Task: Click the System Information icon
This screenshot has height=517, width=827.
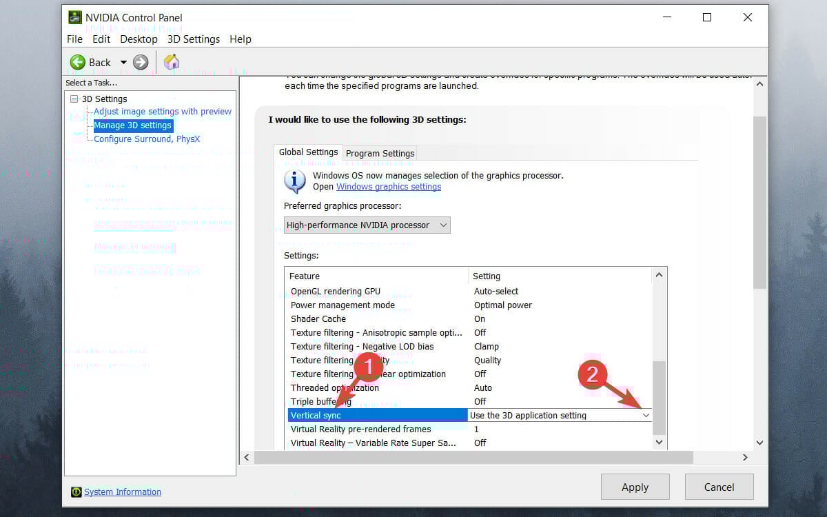Action: click(76, 492)
